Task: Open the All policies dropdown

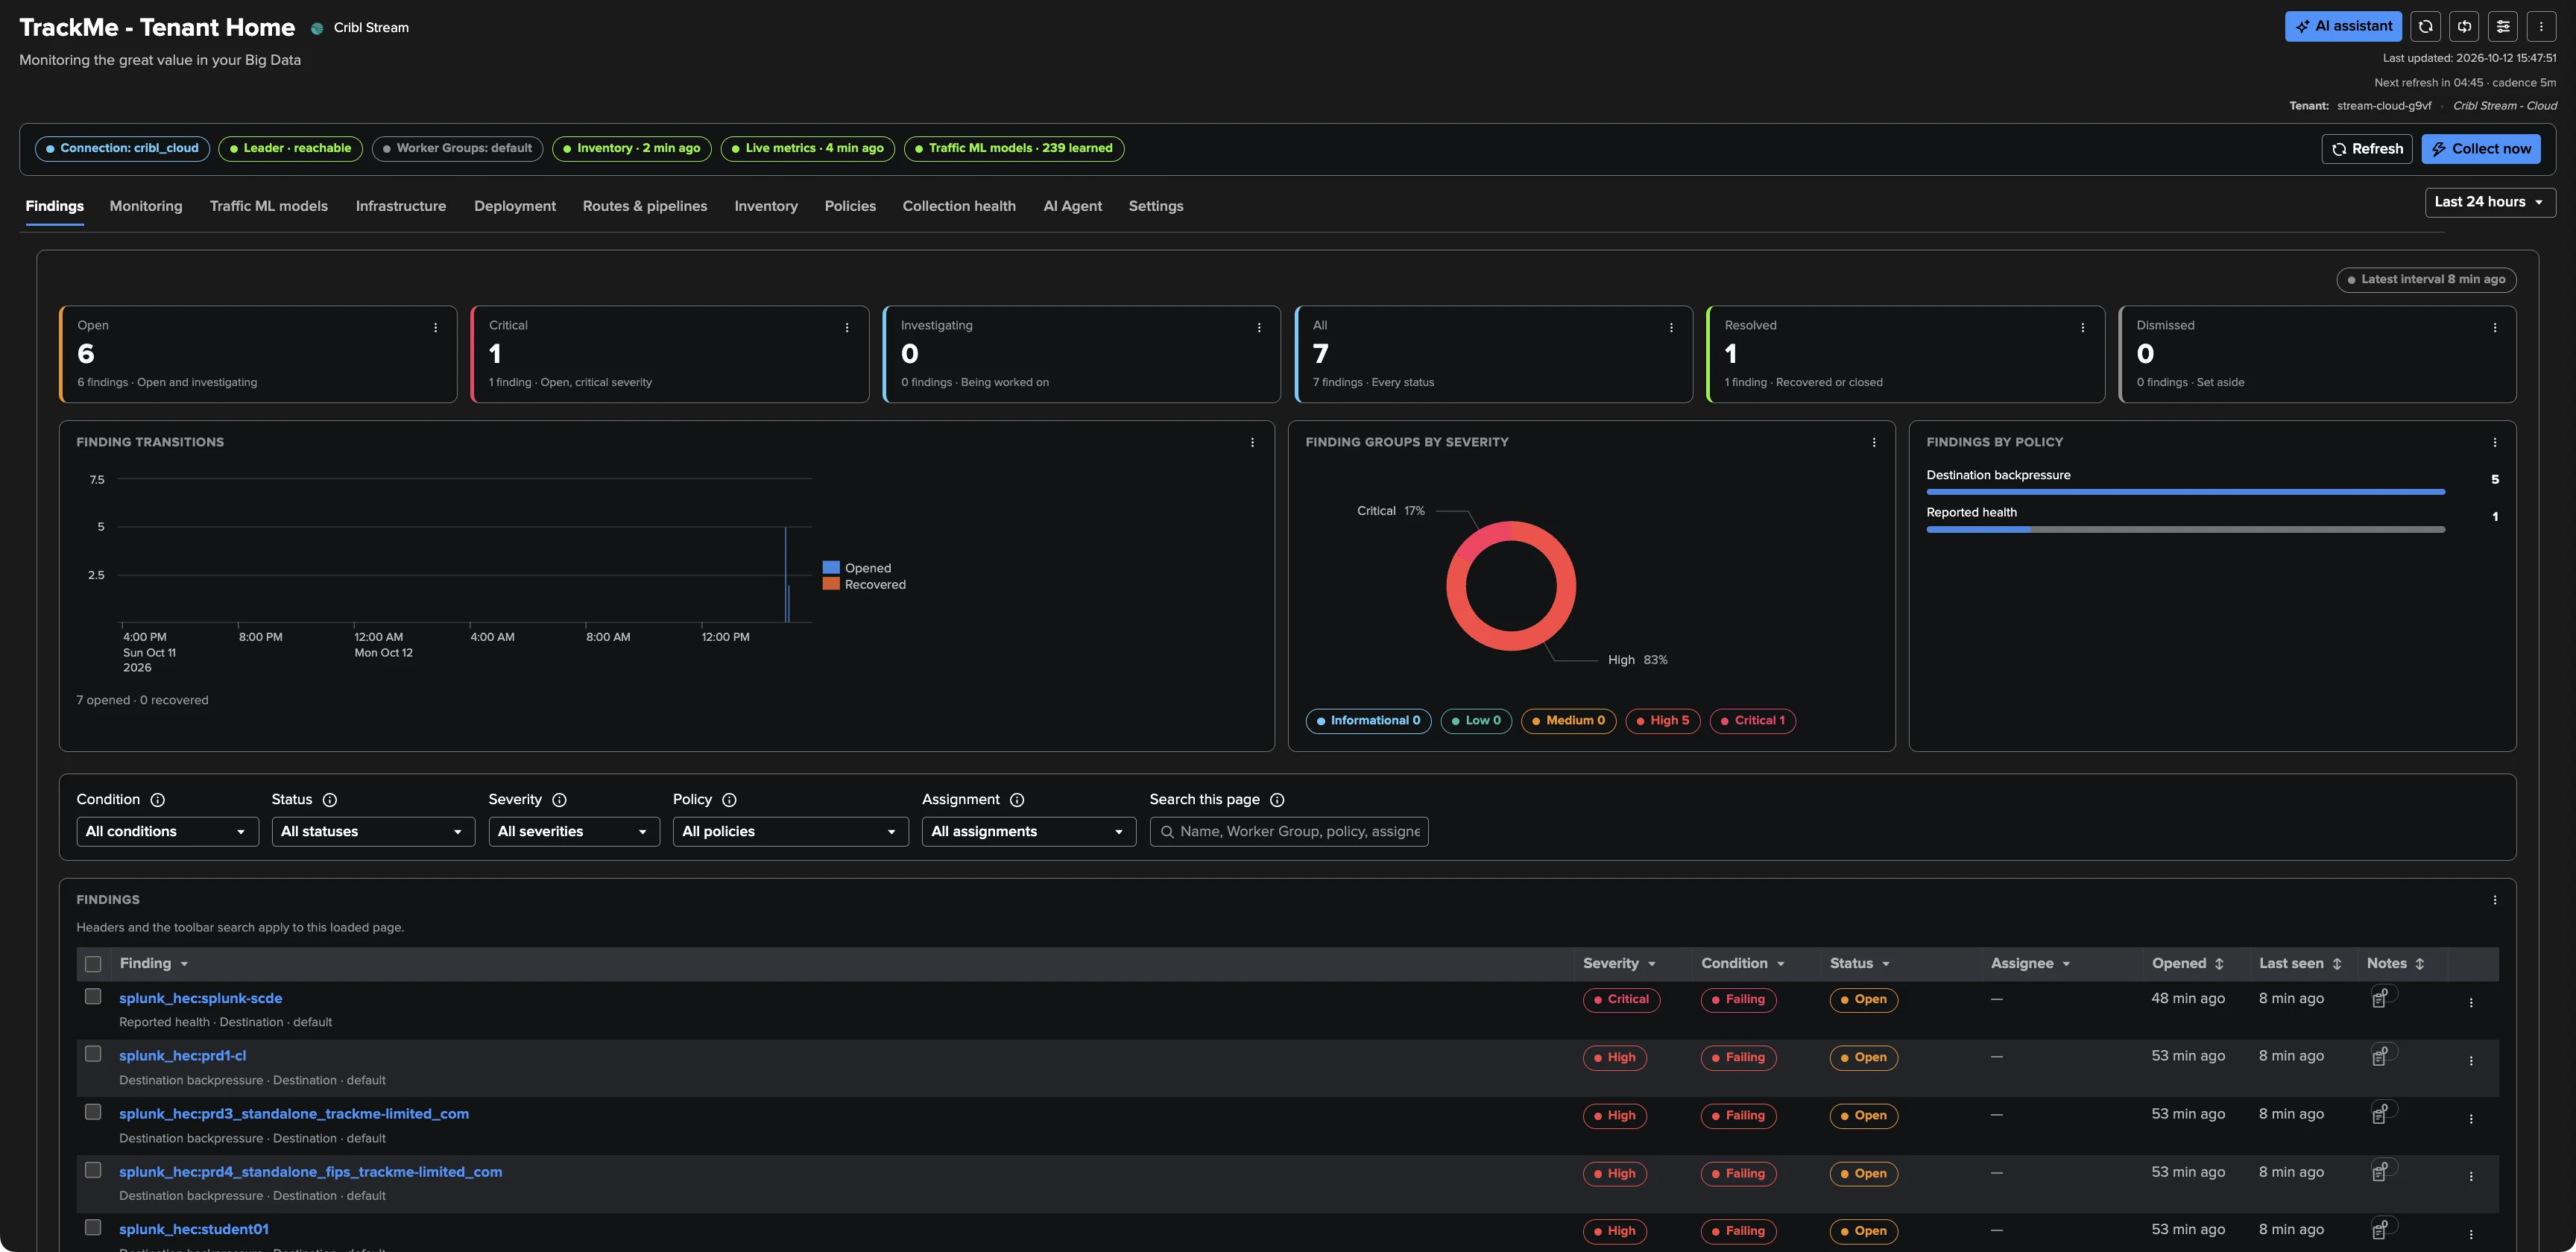Action: 790,832
